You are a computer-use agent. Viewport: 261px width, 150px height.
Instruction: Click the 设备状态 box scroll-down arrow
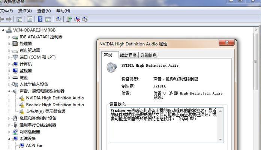point(220,139)
